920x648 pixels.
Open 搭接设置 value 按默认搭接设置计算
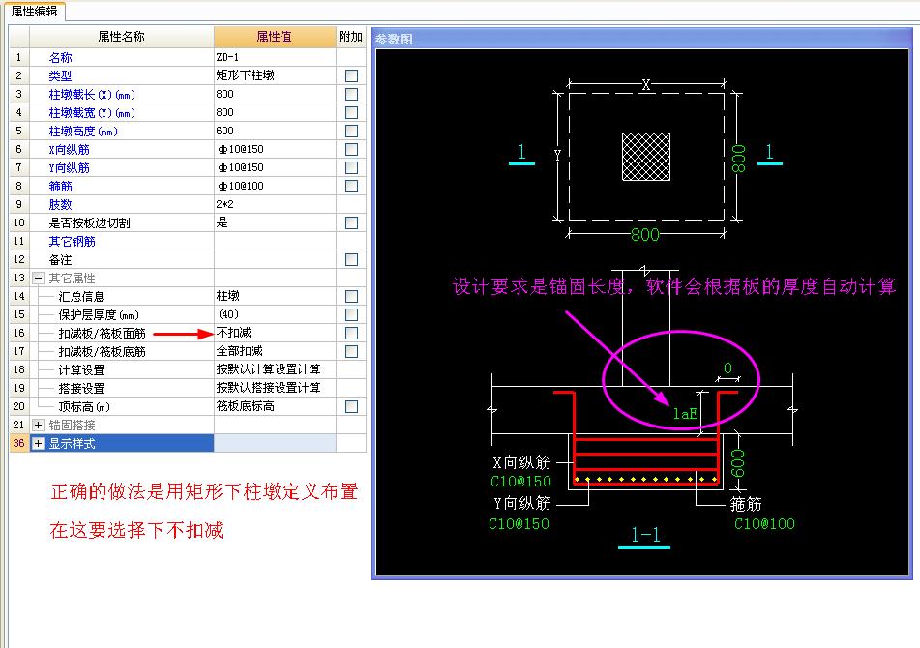tap(275, 388)
